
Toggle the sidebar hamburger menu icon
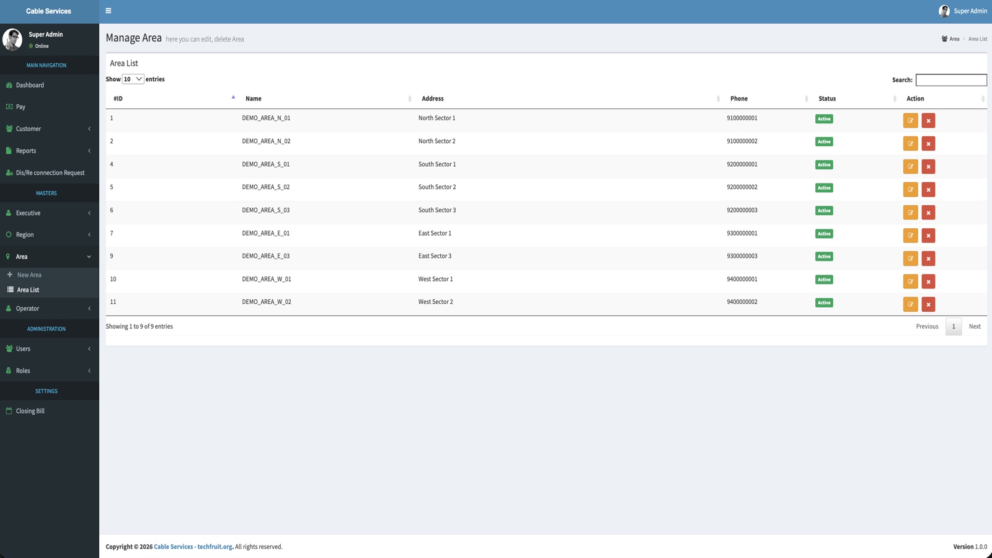pyautogui.click(x=108, y=11)
